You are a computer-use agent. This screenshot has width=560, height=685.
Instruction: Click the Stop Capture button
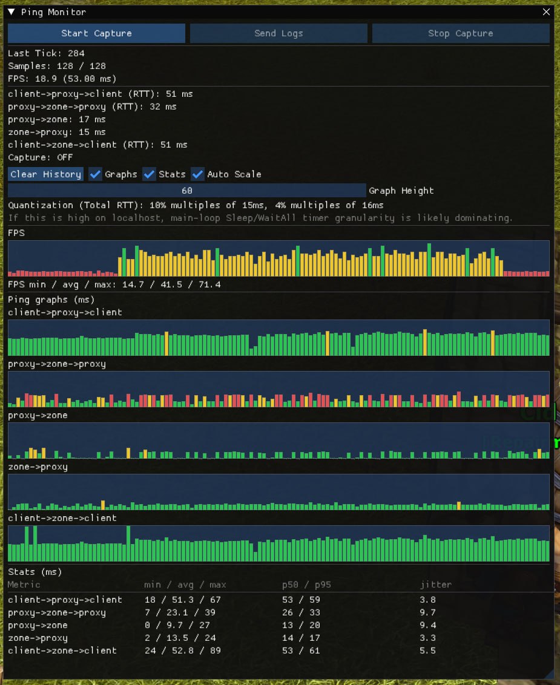click(461, 33)
